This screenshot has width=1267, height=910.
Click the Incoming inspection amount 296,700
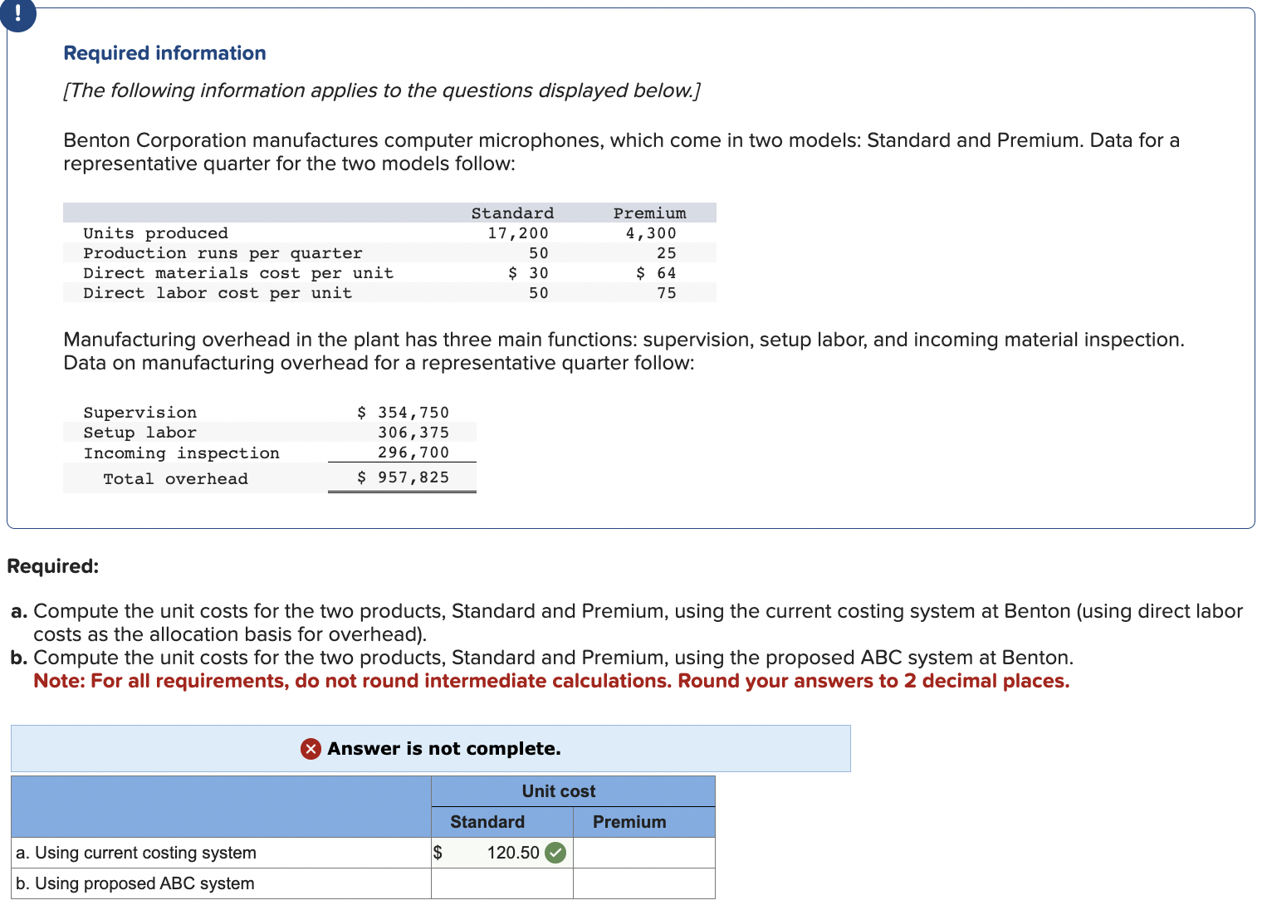point(413,453)
